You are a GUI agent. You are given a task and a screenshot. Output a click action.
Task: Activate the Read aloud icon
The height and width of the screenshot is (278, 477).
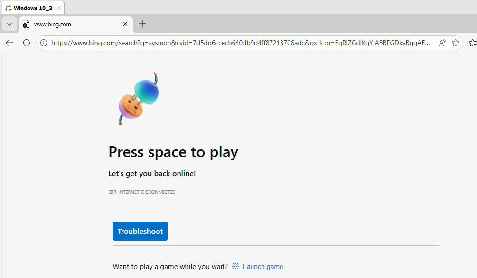click(x=442, y=43)
